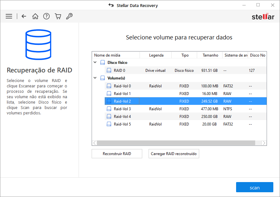Click the 16.00 MB size cell
The image size is (280, 197).
(210, 94)
